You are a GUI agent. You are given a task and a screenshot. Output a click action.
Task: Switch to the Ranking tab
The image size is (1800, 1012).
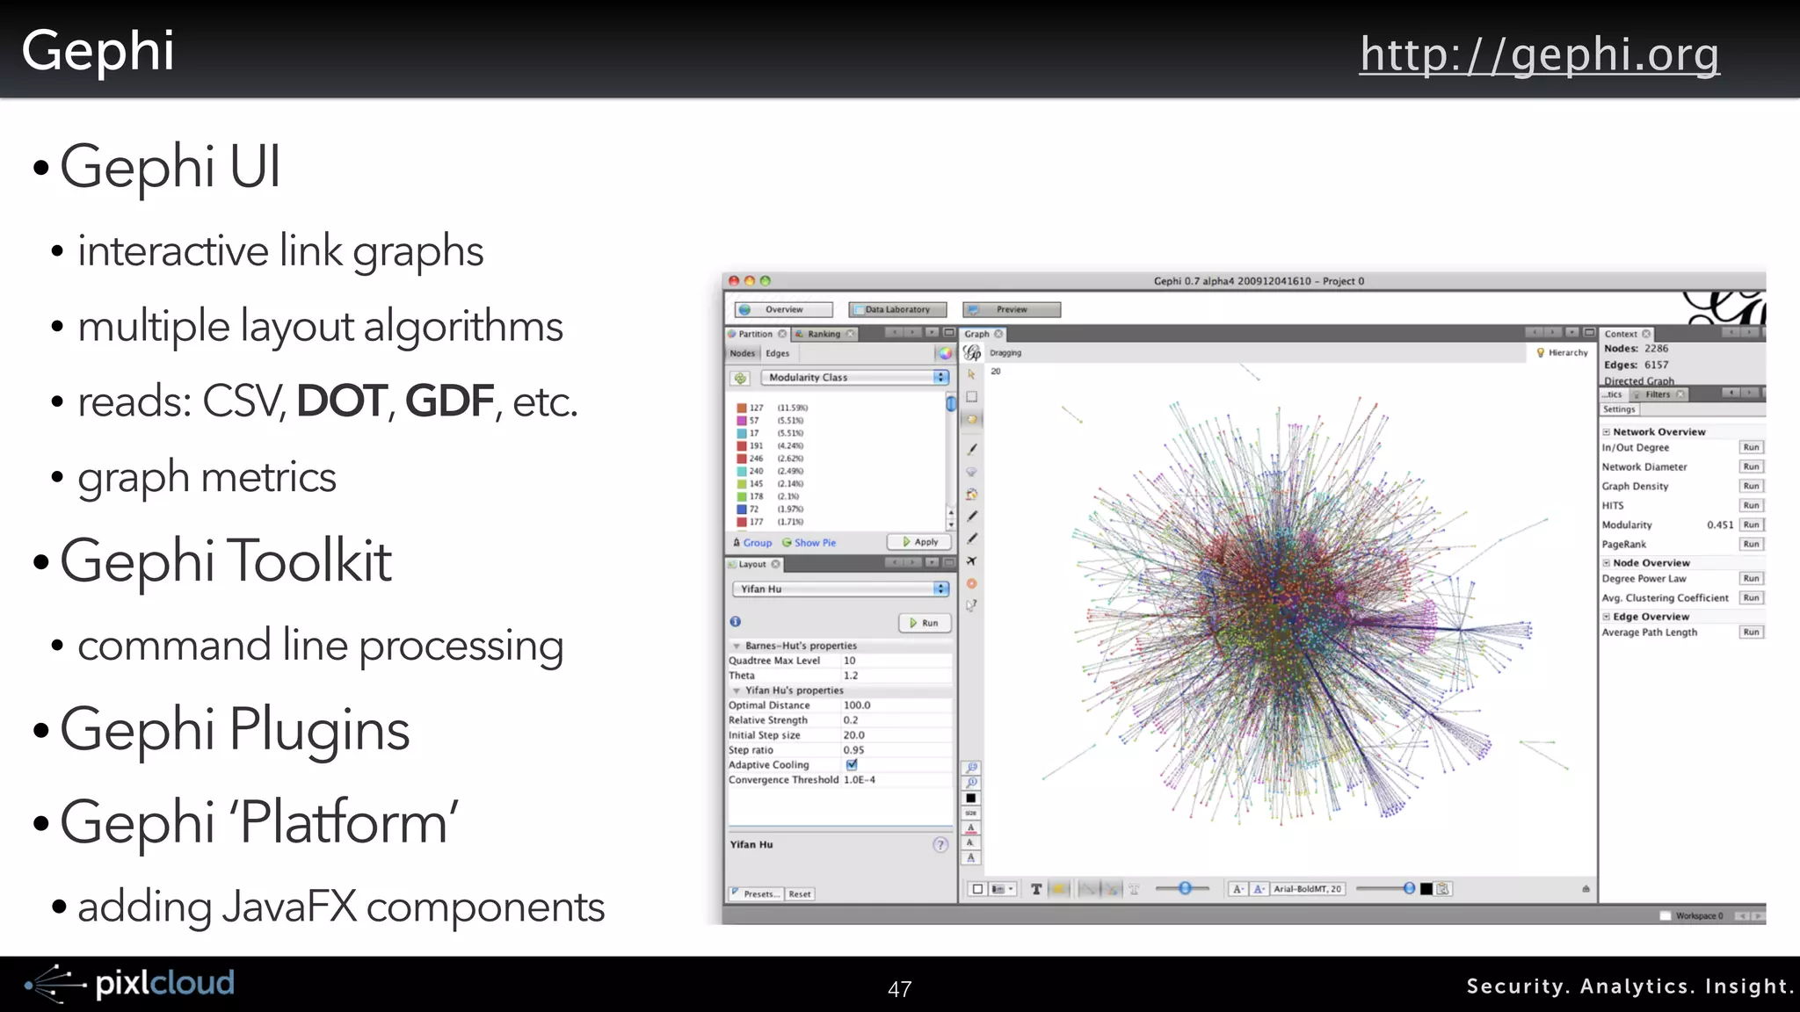coord(823,334)
